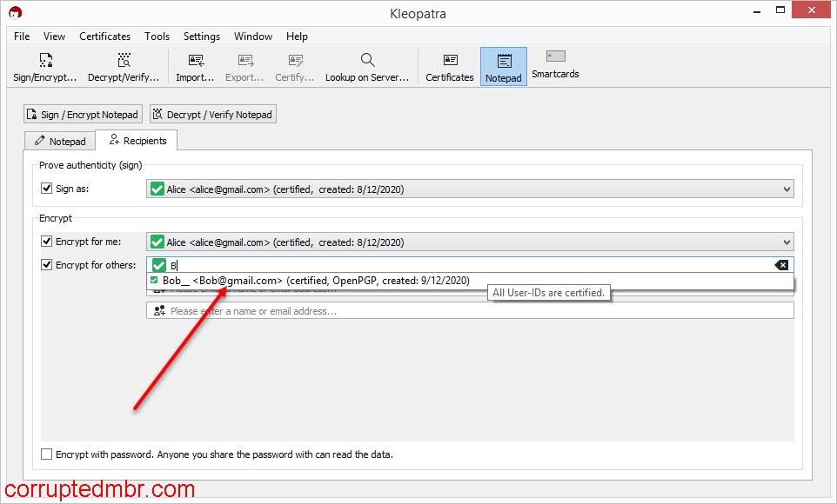Clear the recipient input using the X icon
The image size is (837, 504).
(x=781, y=264)
